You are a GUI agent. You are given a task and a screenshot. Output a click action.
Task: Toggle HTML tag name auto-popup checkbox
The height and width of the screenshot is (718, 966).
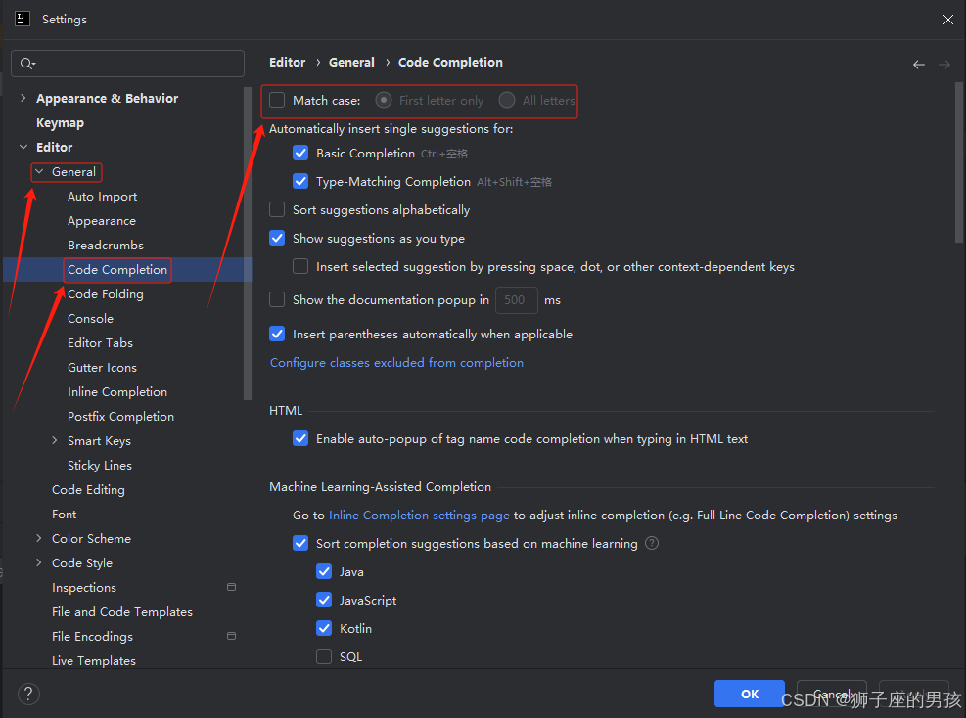(300, 438)
